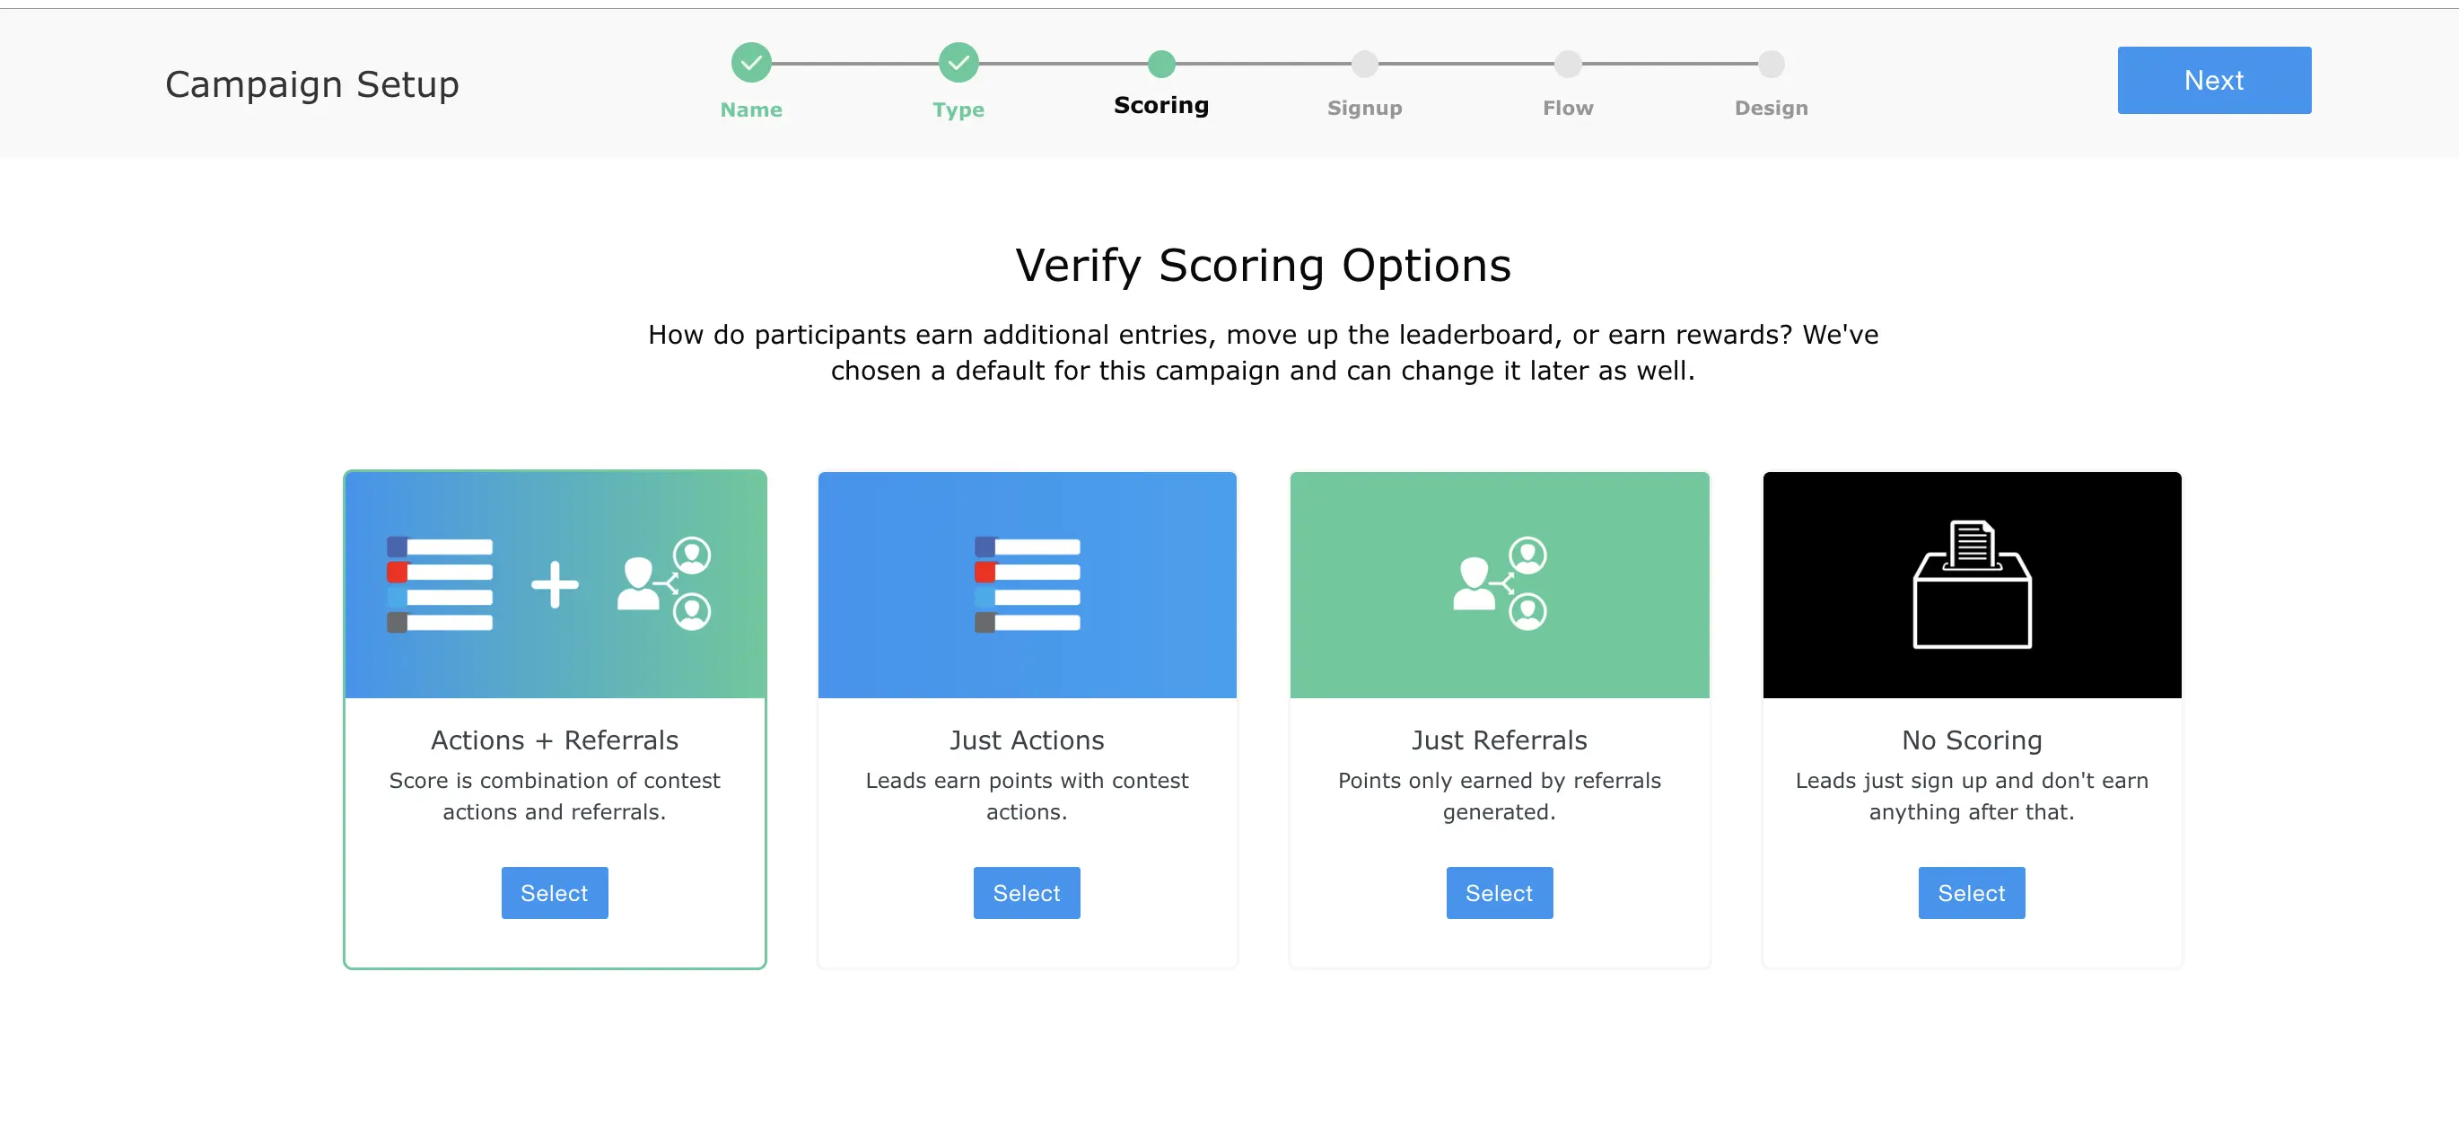This screenshot has width=2459, height=1138.
Task: Toggle the Actions + Referrals card selection
Action: (x=554, y=894)
